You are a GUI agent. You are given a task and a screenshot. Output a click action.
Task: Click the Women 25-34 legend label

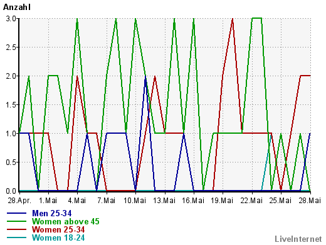coord(58,229)
